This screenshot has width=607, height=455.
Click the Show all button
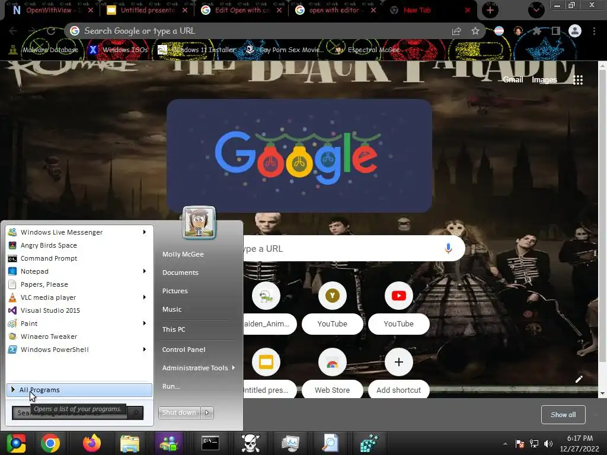[x=563, y=415]
